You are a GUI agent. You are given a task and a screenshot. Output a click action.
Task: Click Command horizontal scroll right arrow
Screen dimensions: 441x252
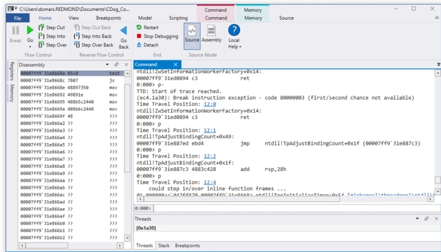(x=431, y=199)
